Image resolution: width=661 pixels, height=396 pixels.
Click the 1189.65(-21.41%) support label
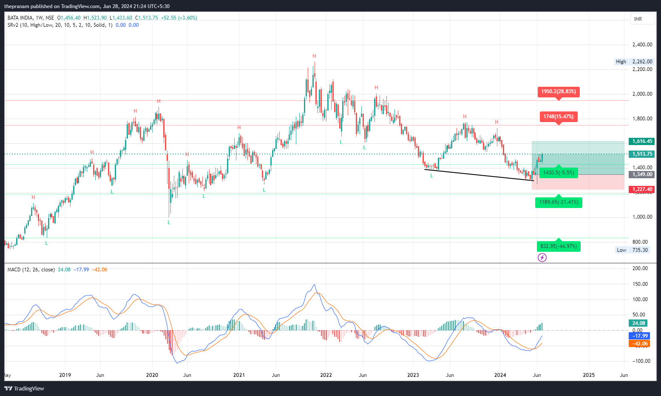coord(559,202)
